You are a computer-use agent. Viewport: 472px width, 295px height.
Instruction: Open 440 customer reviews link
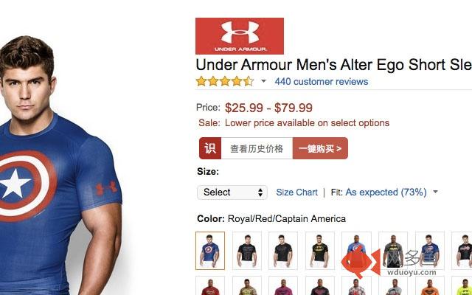click(322, 82)
